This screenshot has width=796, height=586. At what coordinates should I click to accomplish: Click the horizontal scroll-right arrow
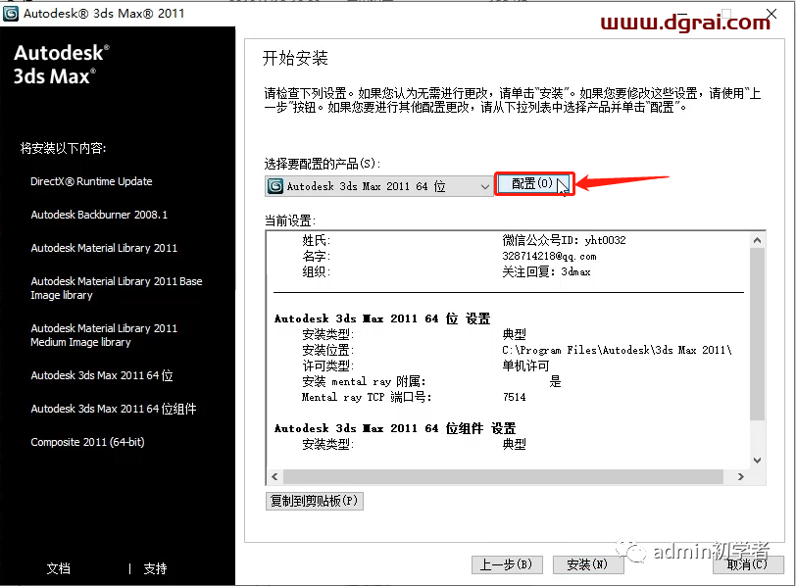(741, 476)
